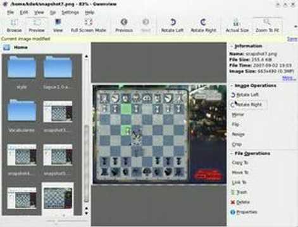298x227 pixels.
Task: Click the File Time text in Information
Action: pos(261,66)
